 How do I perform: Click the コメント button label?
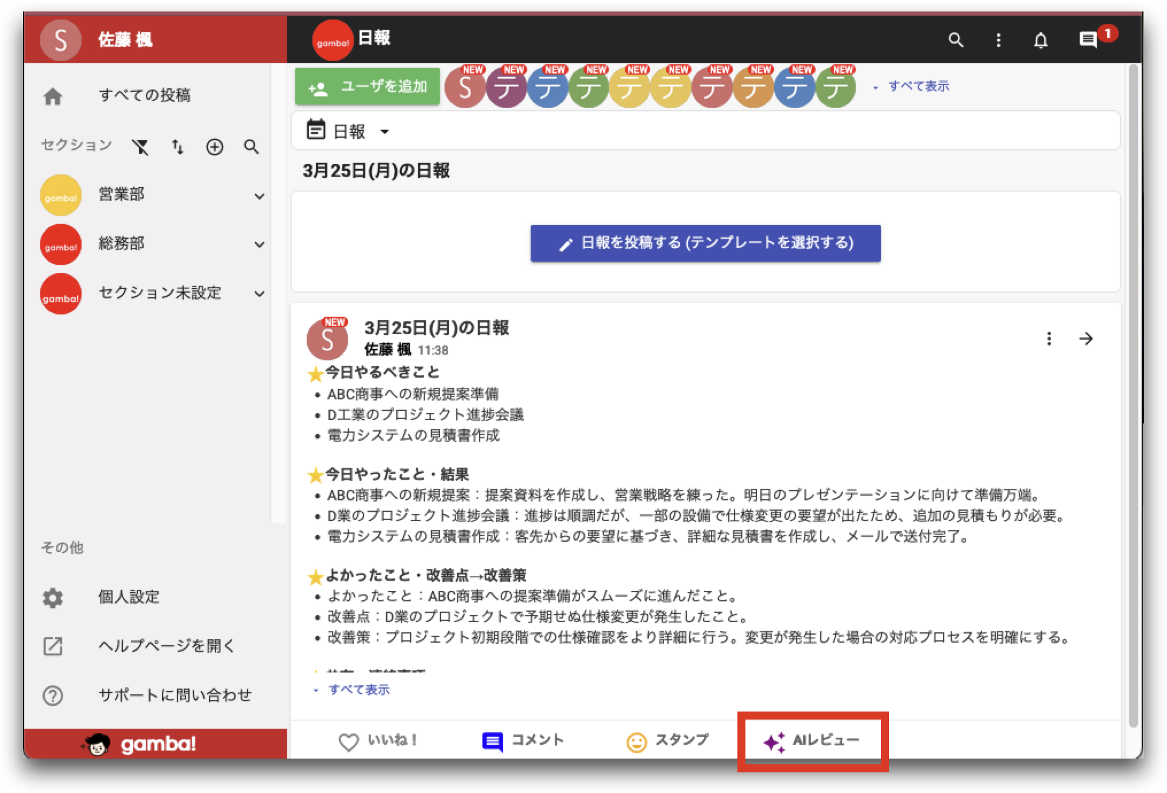click(538, 740)
